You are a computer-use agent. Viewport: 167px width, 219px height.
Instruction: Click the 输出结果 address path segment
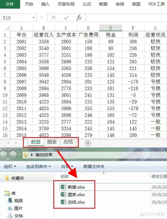[x=44, y=155]
